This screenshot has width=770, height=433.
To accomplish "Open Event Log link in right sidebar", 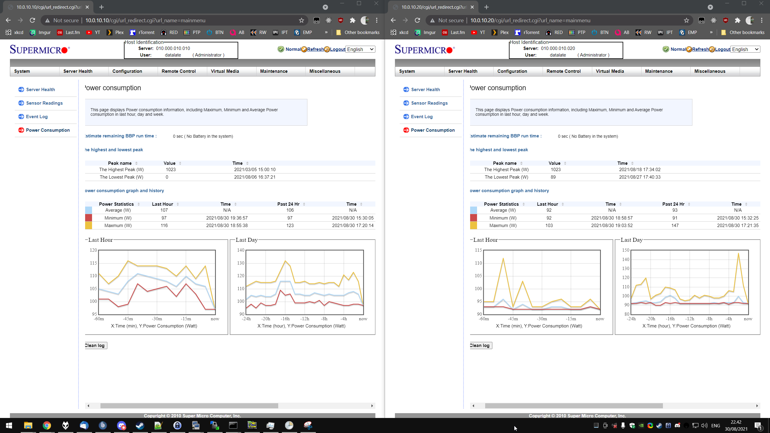I will tap(422, 117).
